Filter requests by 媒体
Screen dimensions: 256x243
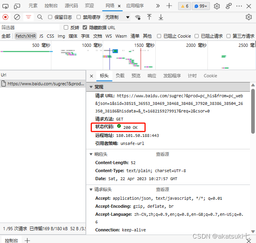point(73,36)
